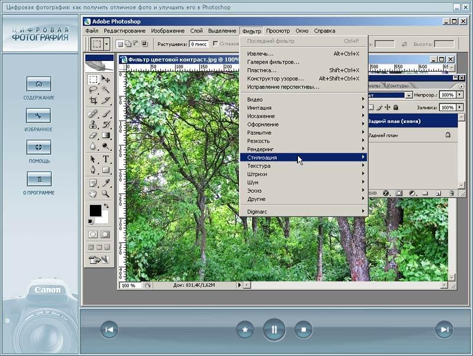Click the Zoom magnifier tool
Image resolution: width=473 pixels, height=356 pixels.
(106, 193)
